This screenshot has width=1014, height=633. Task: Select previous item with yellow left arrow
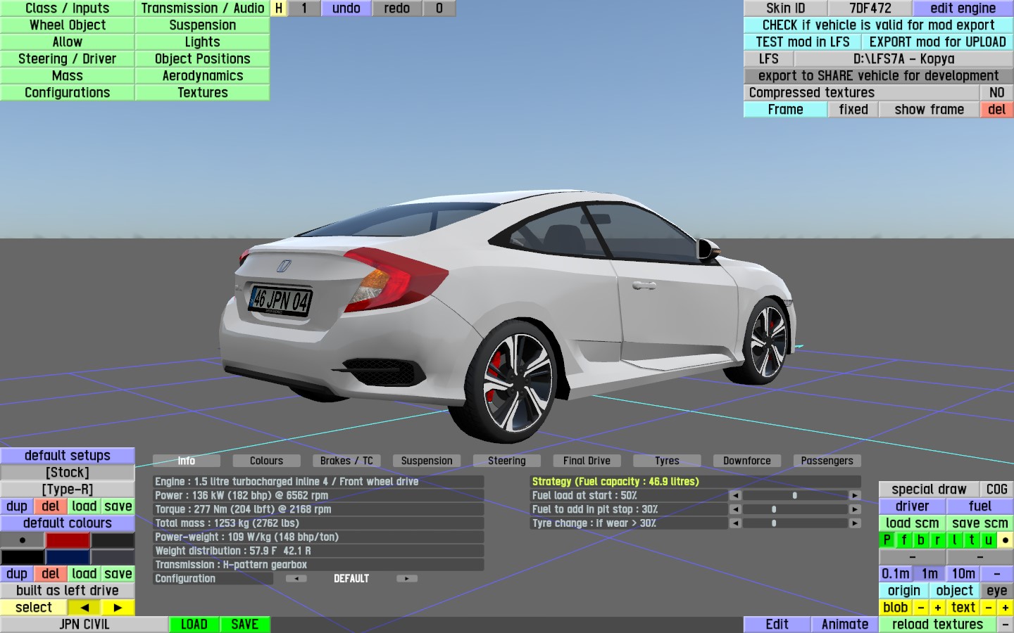coord(84,608)
